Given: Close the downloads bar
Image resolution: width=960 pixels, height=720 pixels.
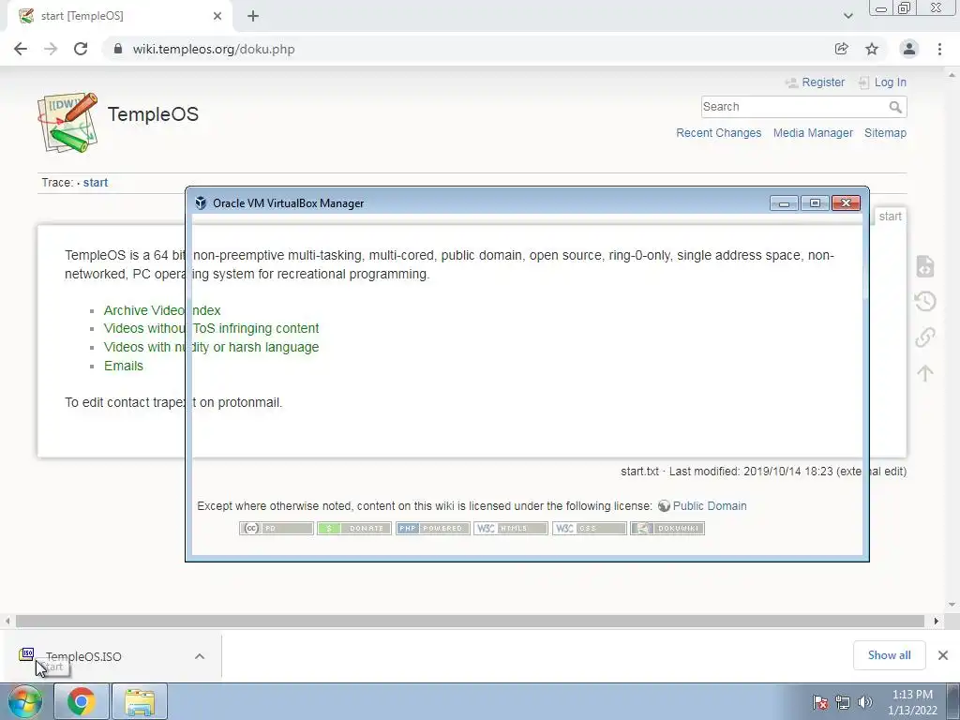Looking at the screenshot, I should (x=943, y=655).
